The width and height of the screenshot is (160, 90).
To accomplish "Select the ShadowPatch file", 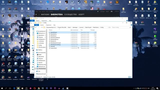I will click(x=72, y=48).
